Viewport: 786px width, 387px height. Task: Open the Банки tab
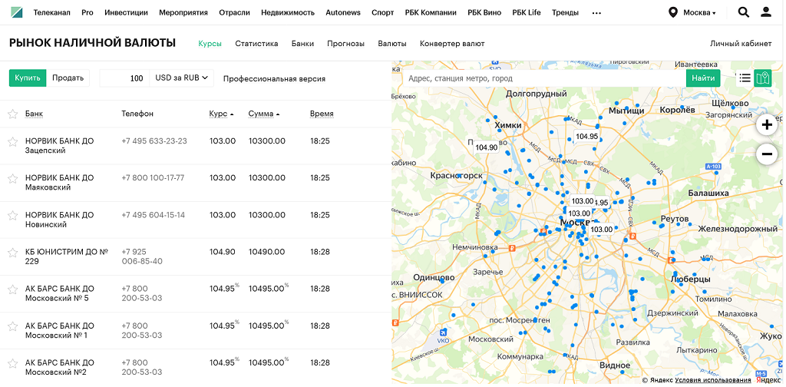[x=302, y=44]
